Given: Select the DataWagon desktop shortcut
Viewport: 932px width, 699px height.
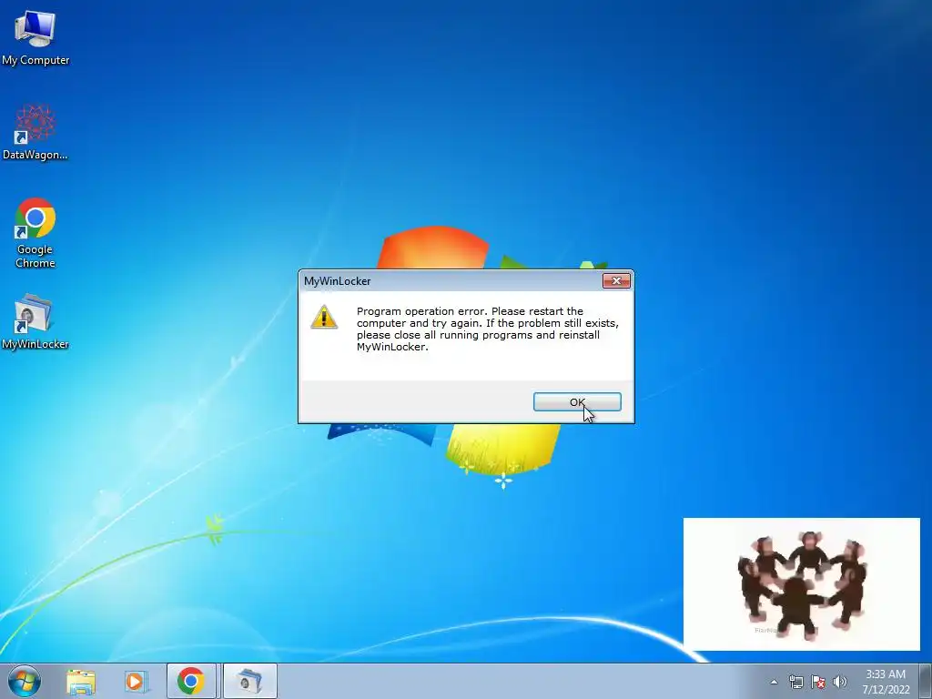Looking at the screenshot, I should (35, 132).
